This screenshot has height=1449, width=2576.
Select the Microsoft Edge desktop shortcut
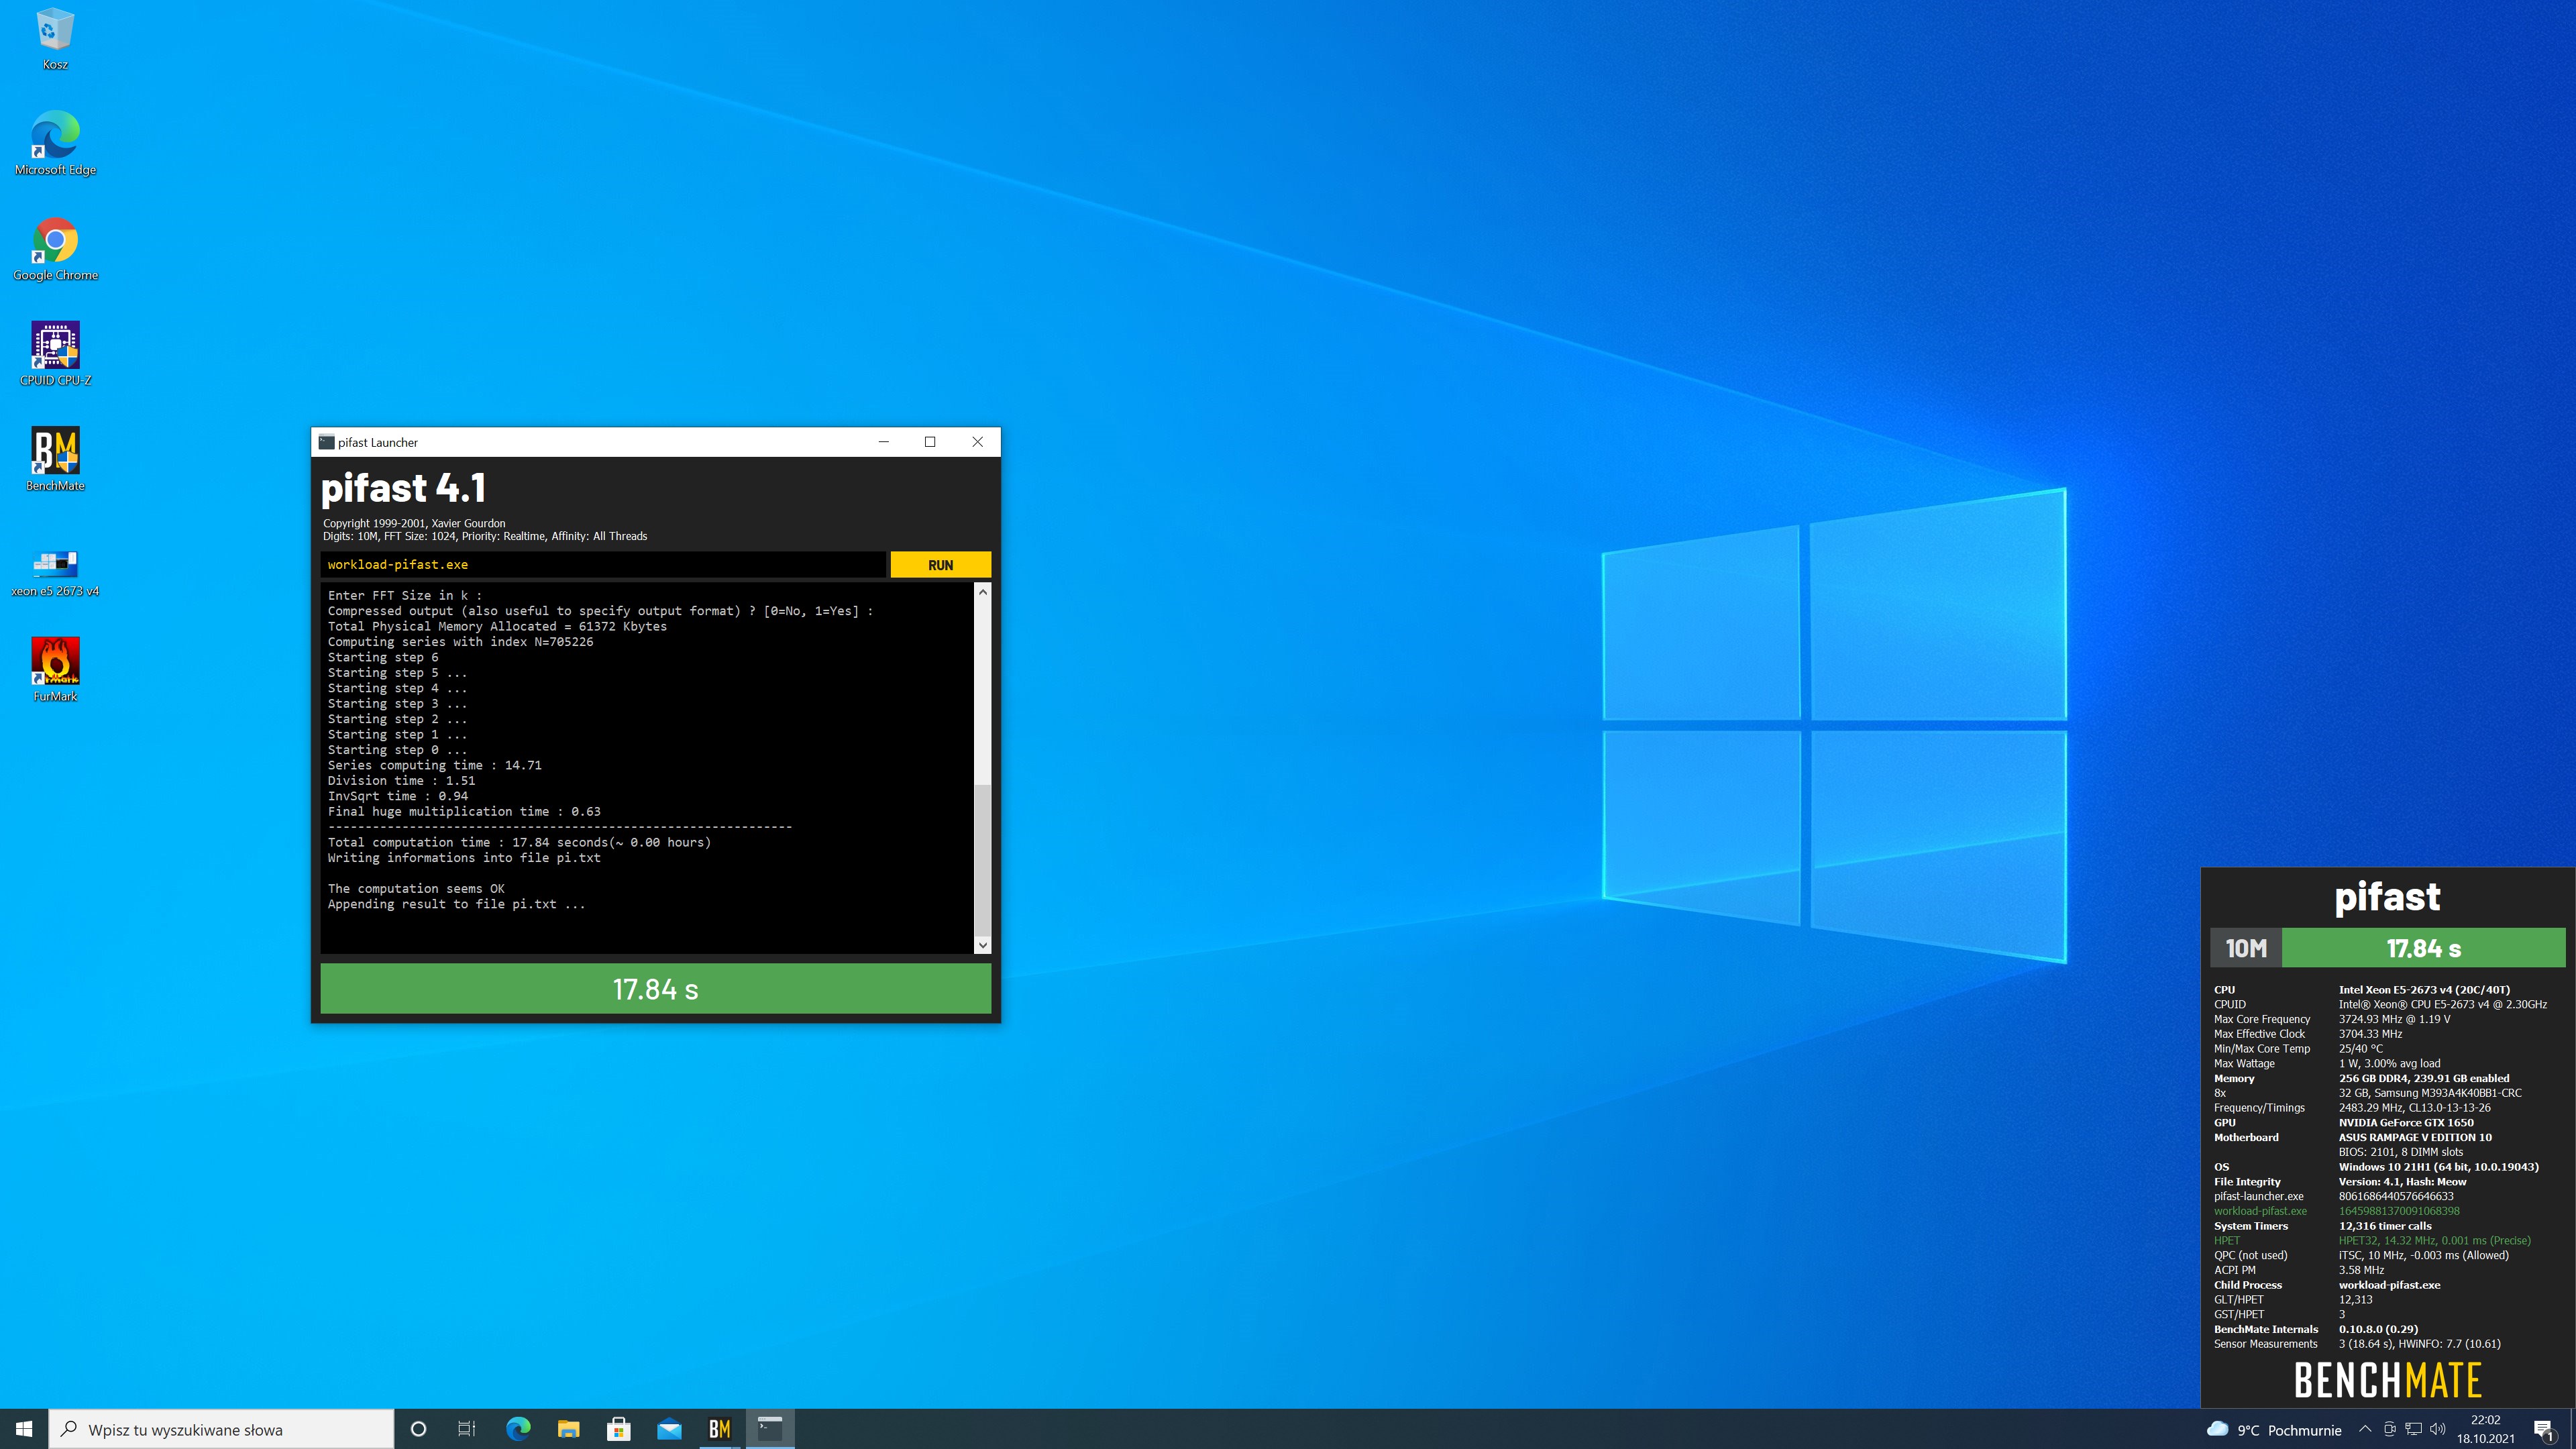tap(55, 144)
